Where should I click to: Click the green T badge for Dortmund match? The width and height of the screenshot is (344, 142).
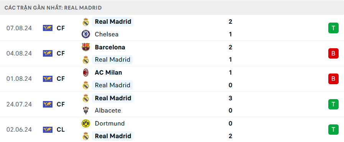(334, 130)
